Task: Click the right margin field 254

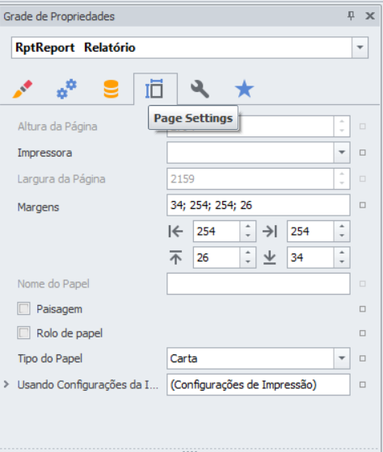Action: (x=310, y=231)
